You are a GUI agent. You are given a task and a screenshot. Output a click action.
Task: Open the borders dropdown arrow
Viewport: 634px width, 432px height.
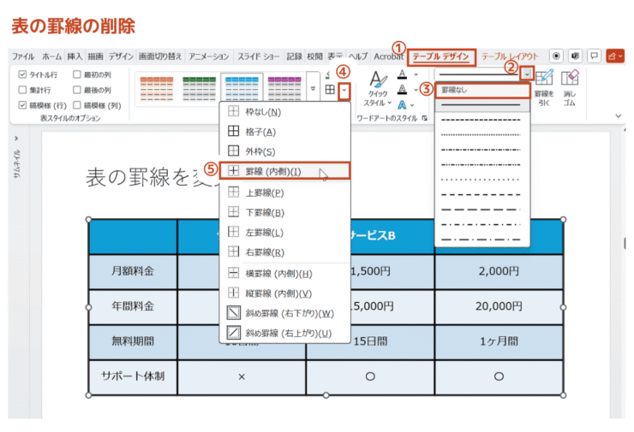point(344,91)
